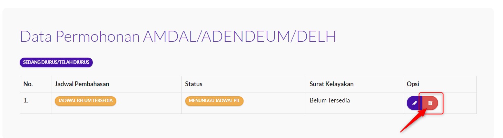Click the red trash delete icon
Image resolution: width=503 pixels, height=138 pixels.
coord(430,103)
